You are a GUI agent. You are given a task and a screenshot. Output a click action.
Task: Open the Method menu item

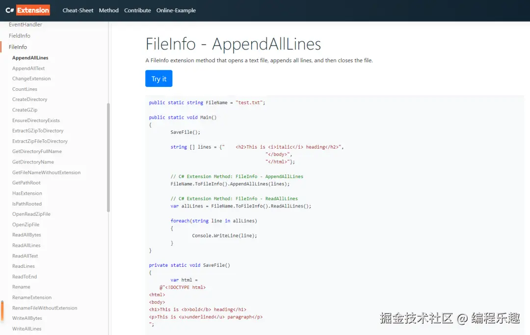click(109, 10)
